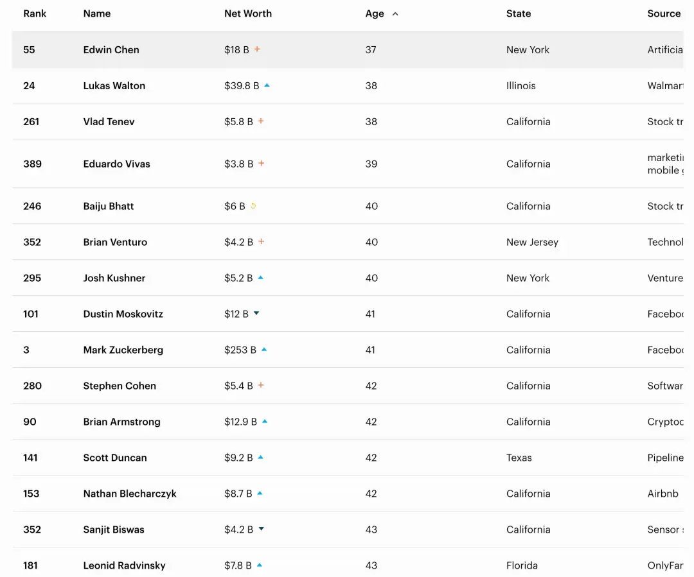Click down arrow next to Dustin Moskovitz's $12 B
The width and height of the screenshot is (694, 577).
(x=256, y=313)
